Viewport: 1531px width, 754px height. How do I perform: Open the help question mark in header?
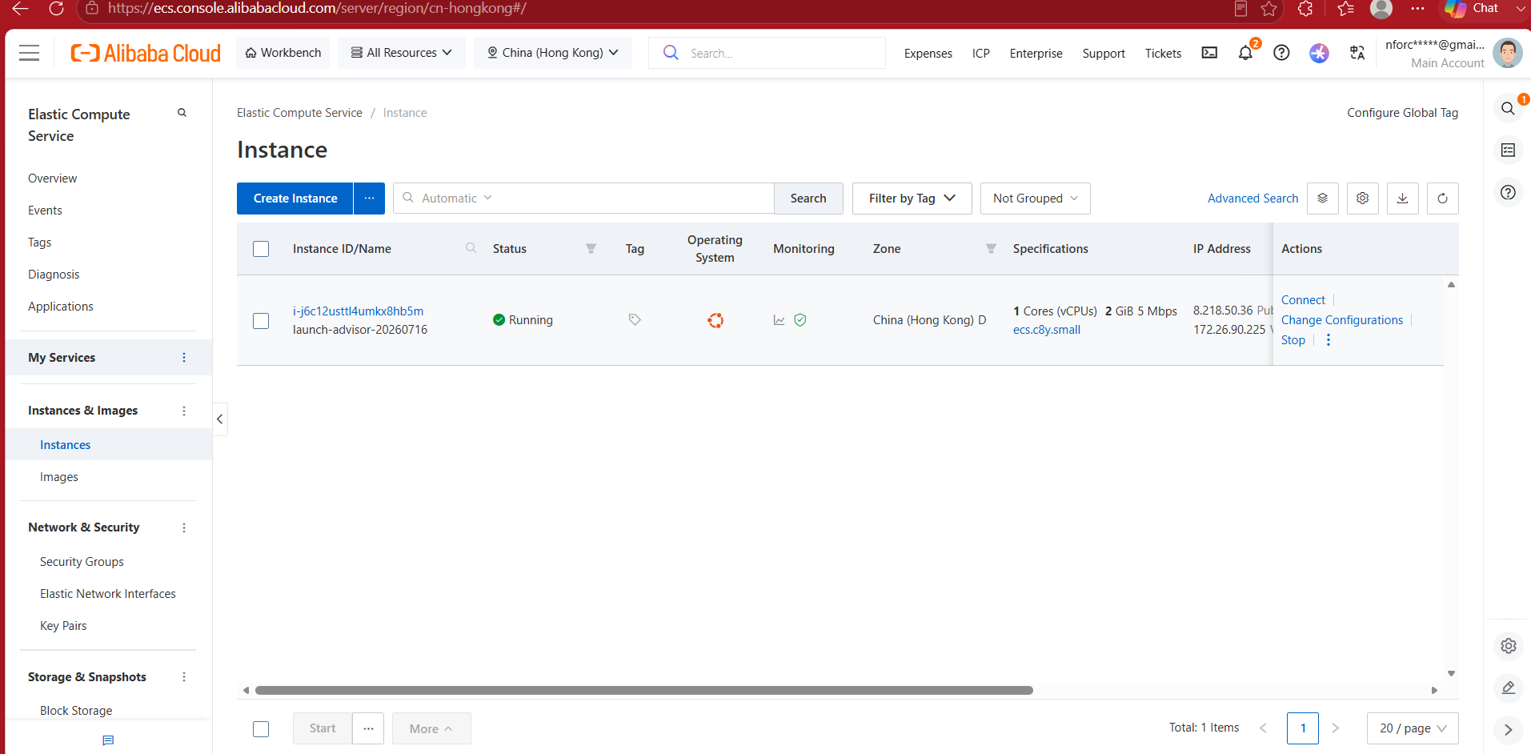click(1281, 53)
